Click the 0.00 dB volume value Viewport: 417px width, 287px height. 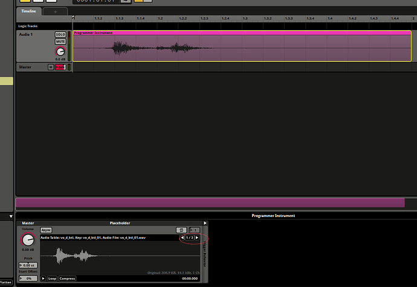[x=28, y=250]
